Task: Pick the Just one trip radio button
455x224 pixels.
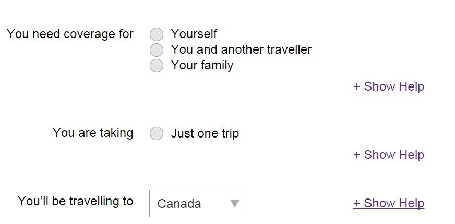Action: click(157, 134)
